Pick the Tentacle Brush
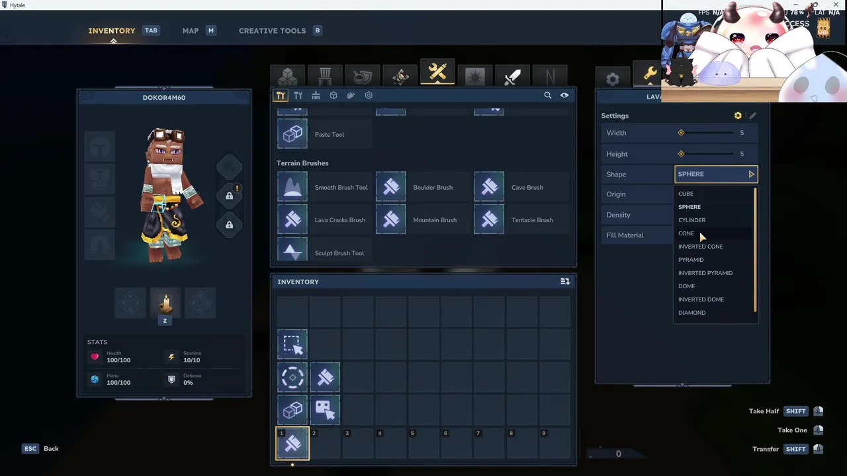Screen dimensions: 847x476 [521, 220]
